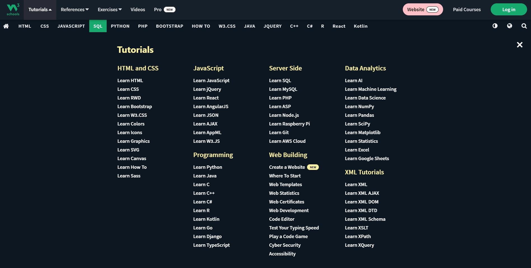
Task: Open Learn Pandas link
Action: [359, 115]
